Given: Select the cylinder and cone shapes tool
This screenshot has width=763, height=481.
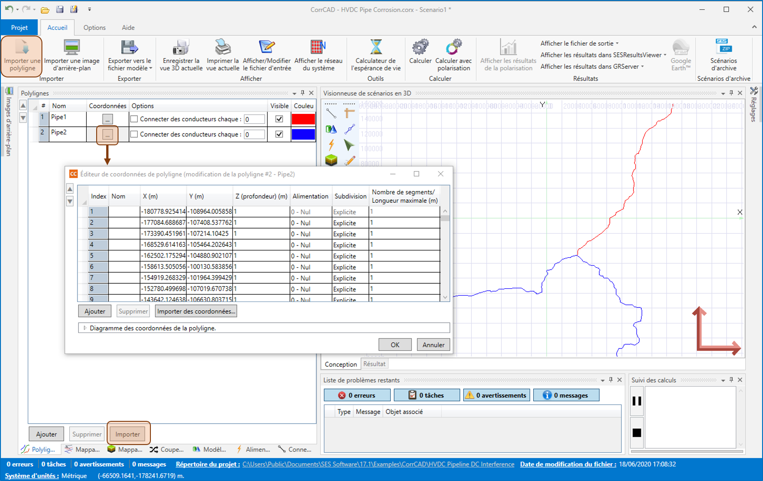Looking at the screenshot, I should (x=331, y=129).
